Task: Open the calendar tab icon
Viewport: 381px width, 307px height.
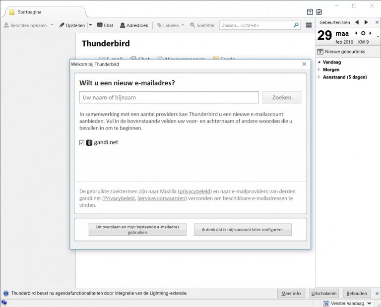Action: point(310,12)
